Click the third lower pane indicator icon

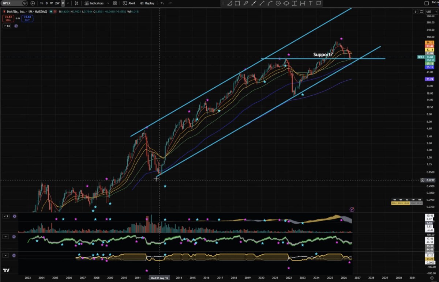(15, 255)
